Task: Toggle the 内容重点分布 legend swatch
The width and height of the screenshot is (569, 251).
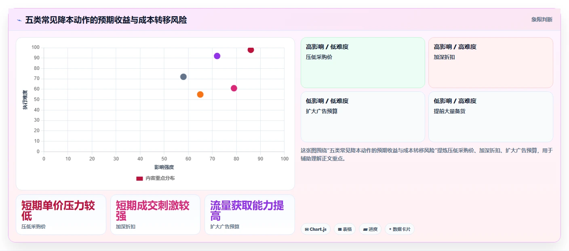Action: [139, 178]
